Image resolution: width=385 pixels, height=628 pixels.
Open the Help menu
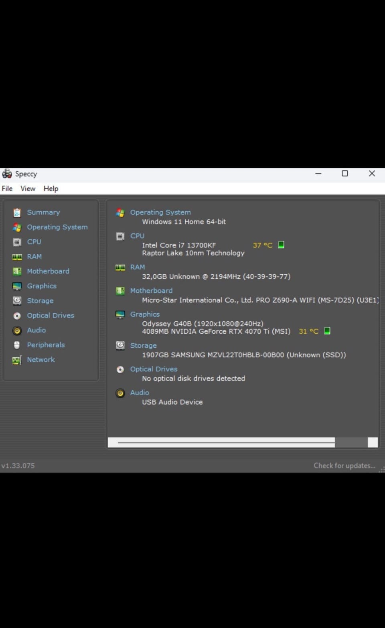(x=51, y=188)
